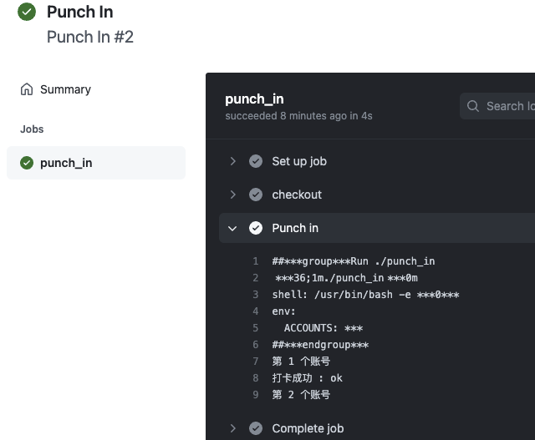Click the Summary link in sidebar

coord(65,89)
